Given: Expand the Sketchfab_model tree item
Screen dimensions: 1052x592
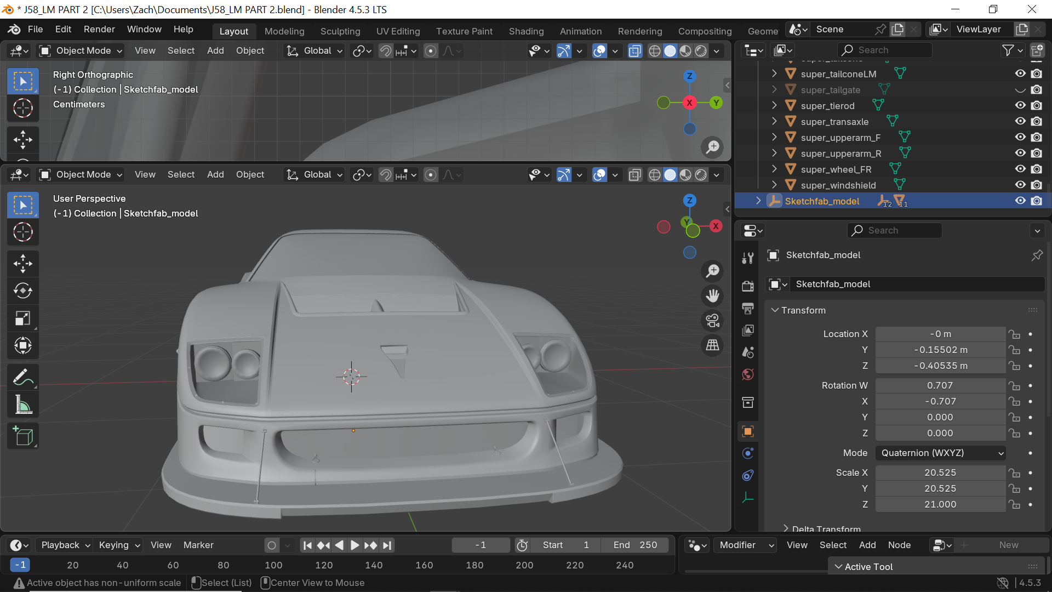Looking at the screenshot, I should tap(758, 201).
